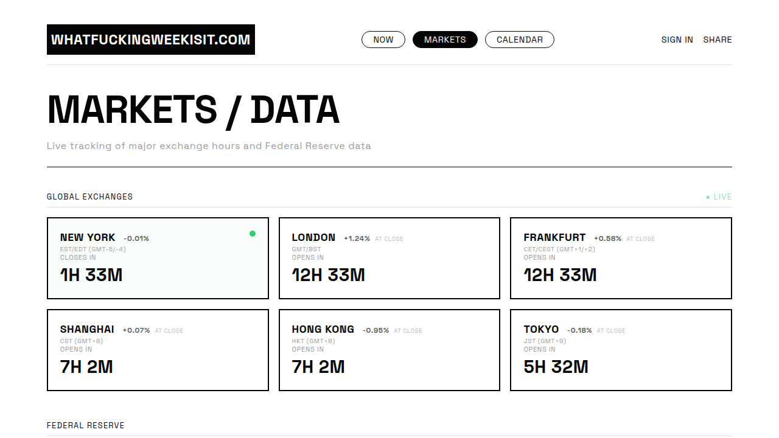Click the HKT (GMT+8) timezone text
This screenshot has height=438, width=779.
[x=313, y=341]
